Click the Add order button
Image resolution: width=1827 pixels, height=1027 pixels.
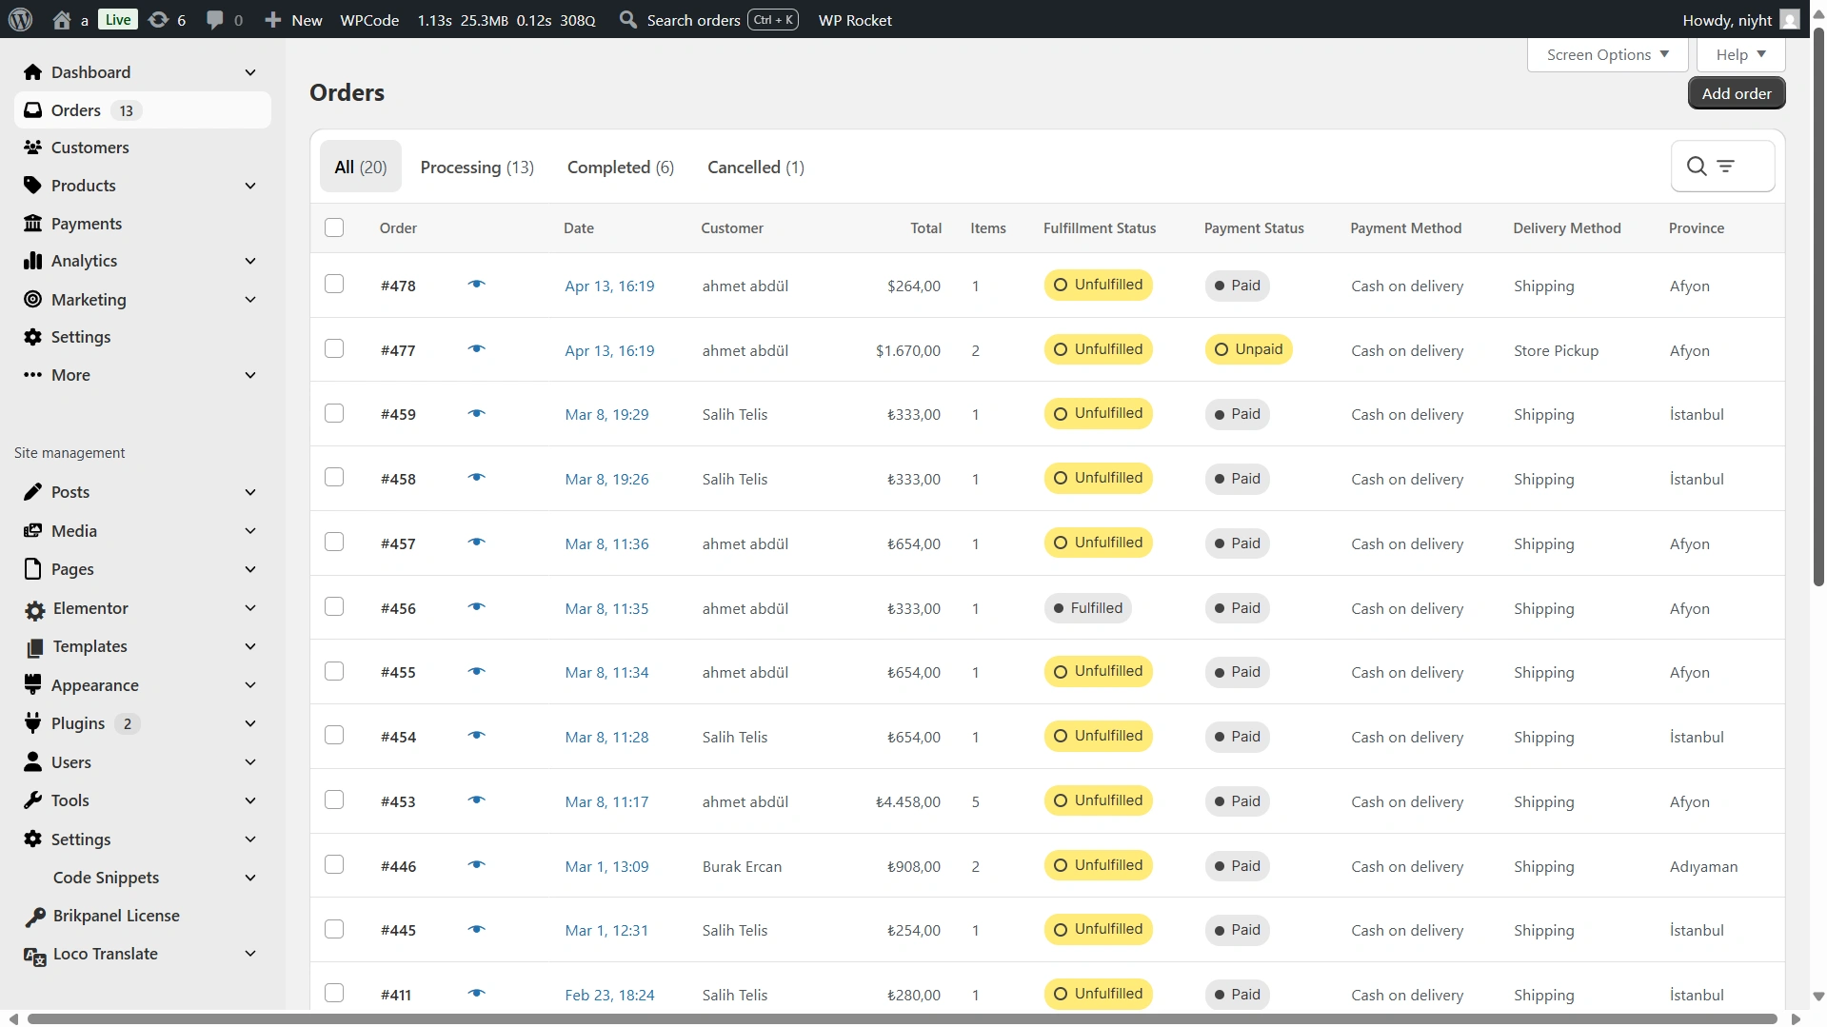[x=1736, y=93]
